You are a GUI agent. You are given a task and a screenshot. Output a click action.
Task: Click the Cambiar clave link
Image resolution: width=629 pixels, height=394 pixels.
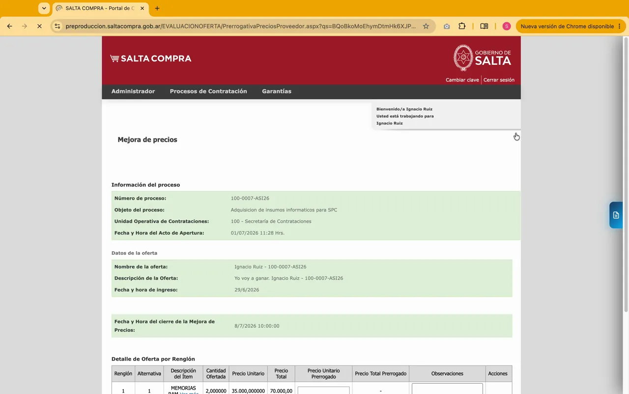pos(462,80)
